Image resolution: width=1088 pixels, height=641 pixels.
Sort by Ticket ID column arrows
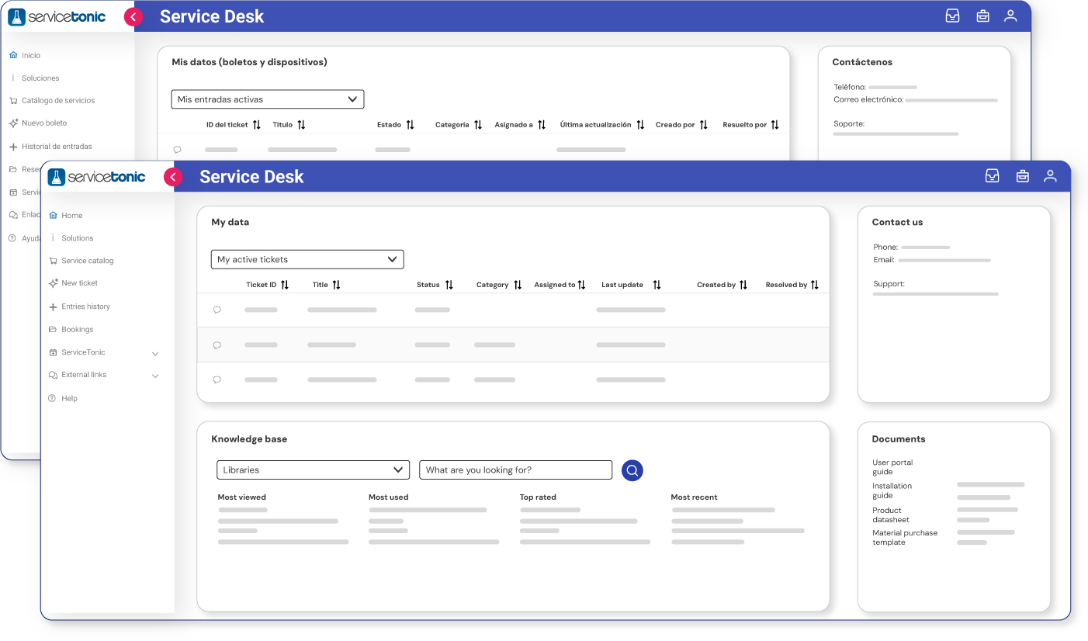(285, 285)
